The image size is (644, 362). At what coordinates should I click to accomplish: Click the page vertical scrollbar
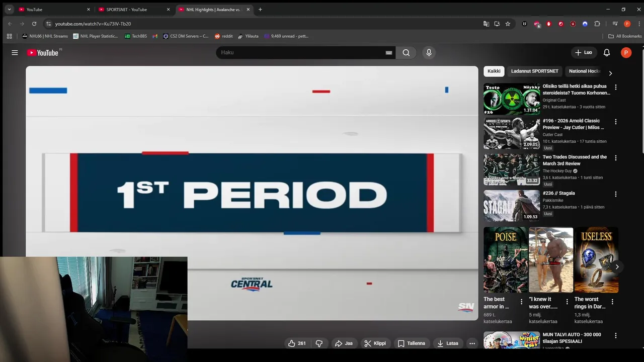642,101
